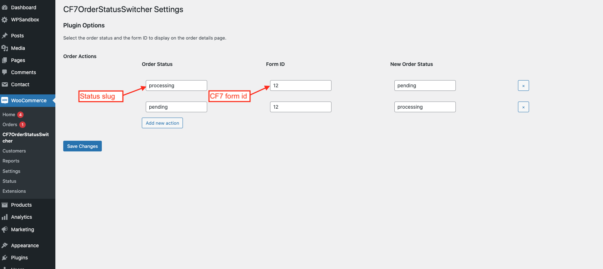Screen dimensions: 603x269
Task: Click the Order Actions label
Action: [x=80, y=56]
